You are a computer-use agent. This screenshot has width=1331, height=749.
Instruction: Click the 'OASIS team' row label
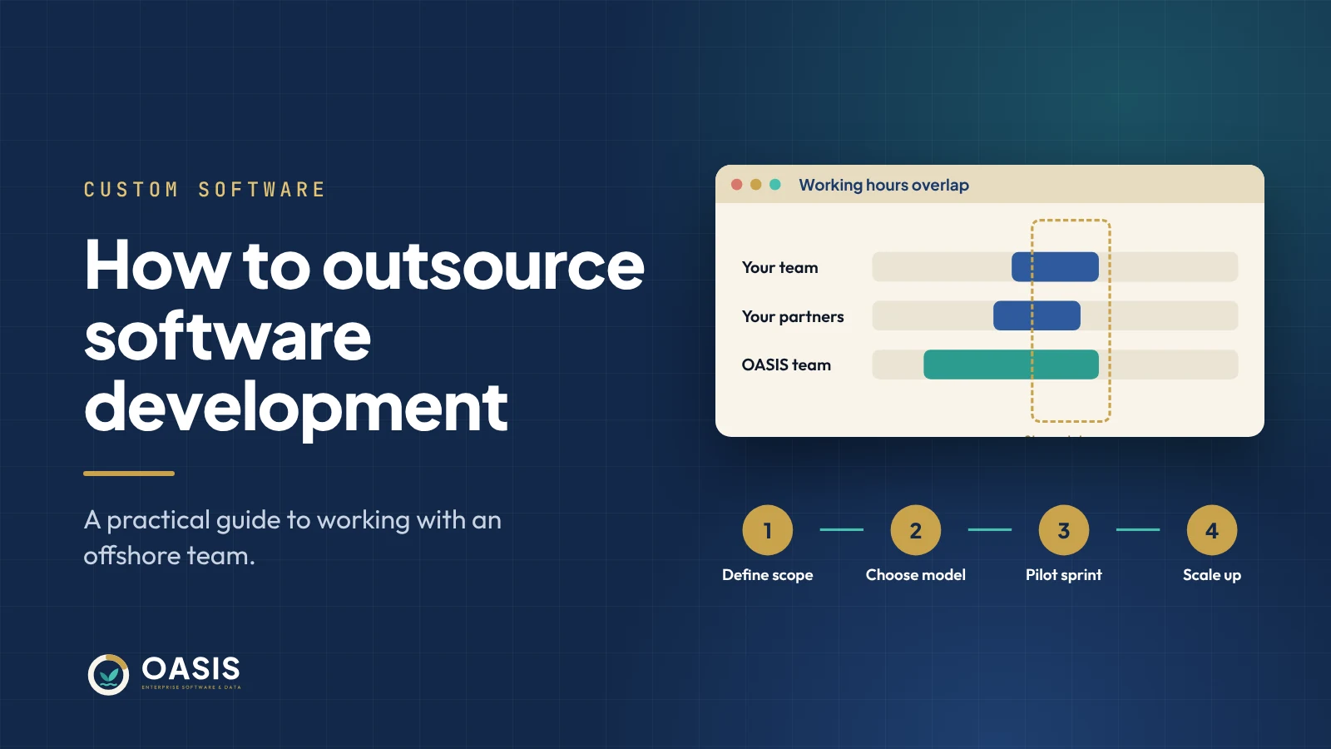786,365
